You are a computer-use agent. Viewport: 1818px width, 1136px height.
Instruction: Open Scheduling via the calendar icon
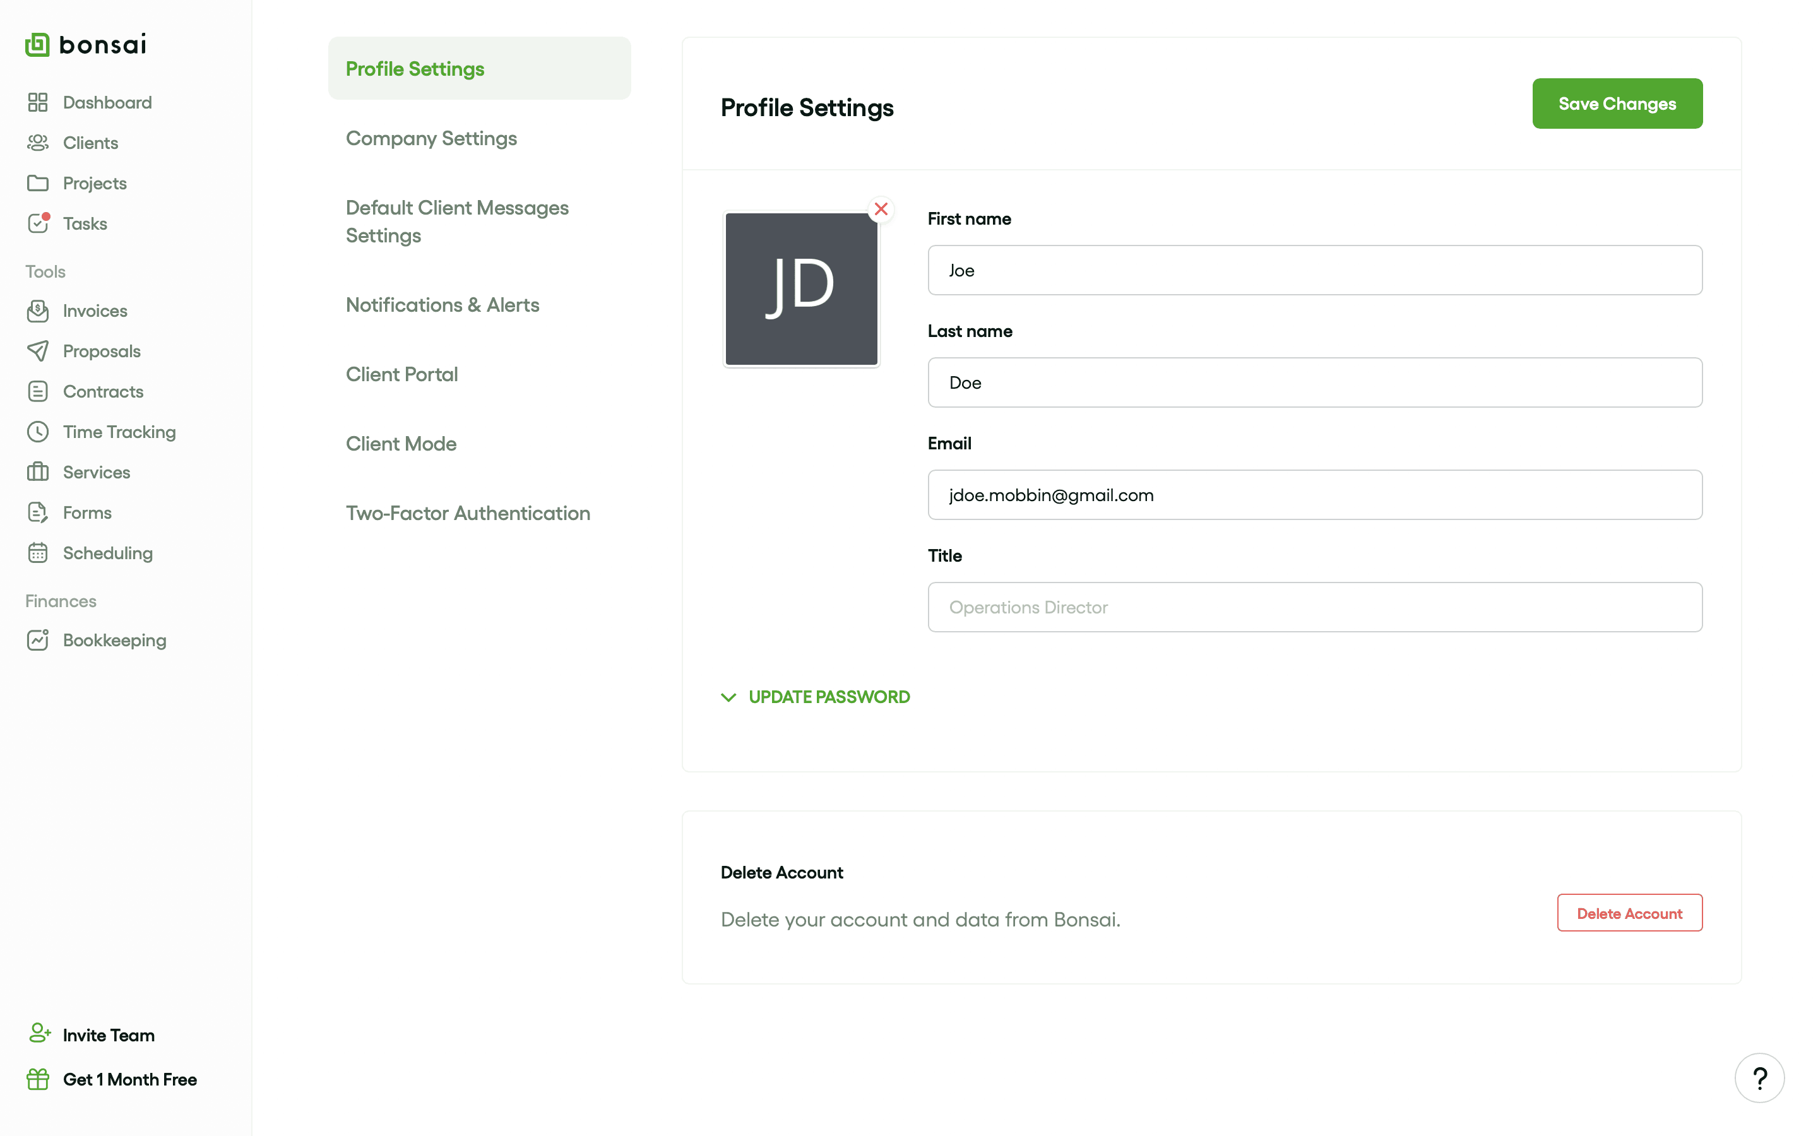[38, 553]
